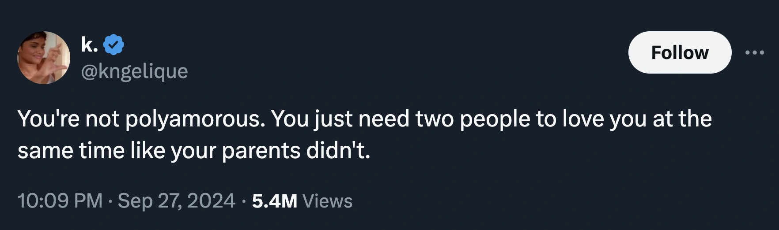Click the first line of the tweet text

point(364,119)
